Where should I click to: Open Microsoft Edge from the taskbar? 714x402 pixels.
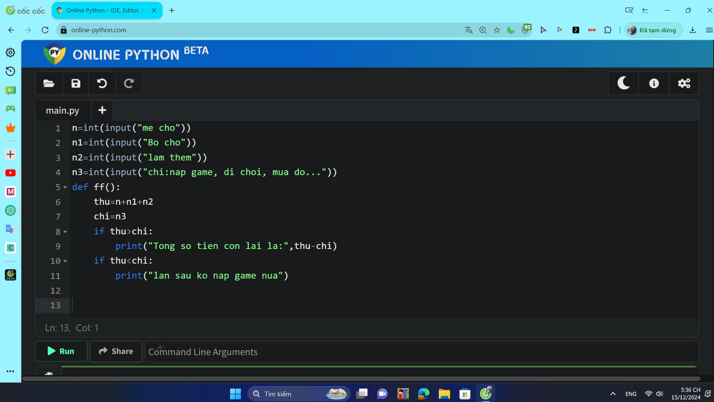click(x=423, y=394)
